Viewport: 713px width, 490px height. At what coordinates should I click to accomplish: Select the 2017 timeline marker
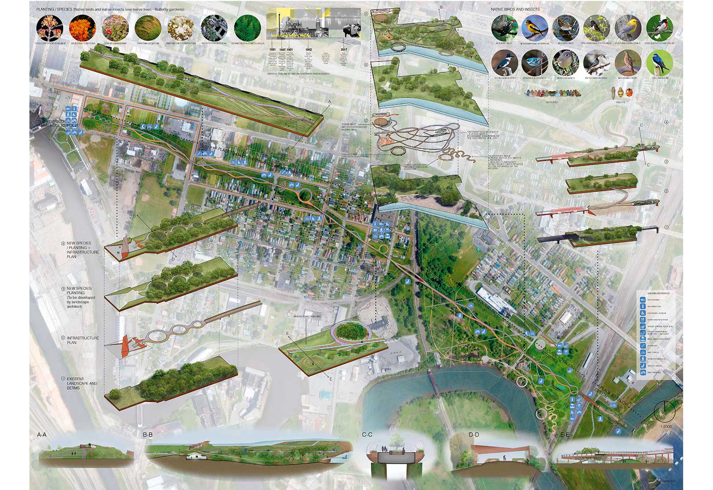(x=344, y=49)
